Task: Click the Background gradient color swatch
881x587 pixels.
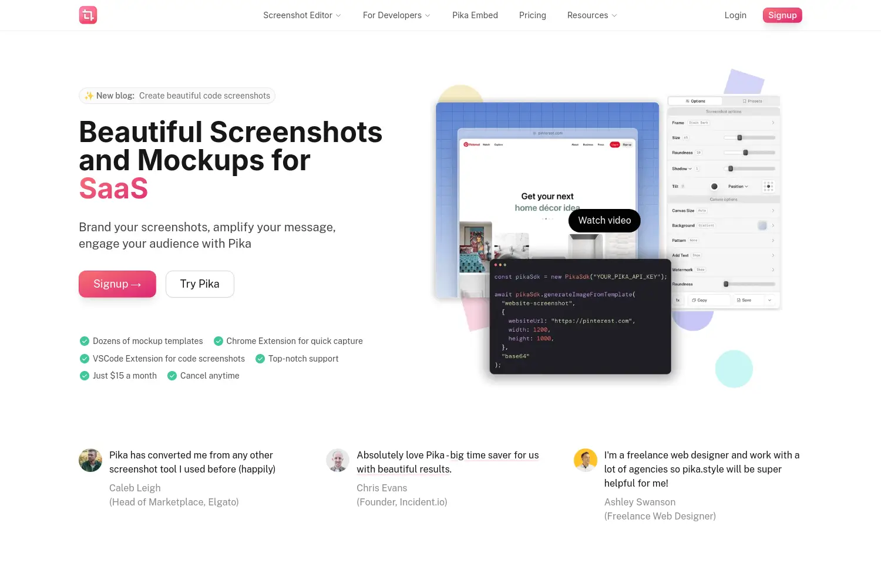Action: pyautogui.click(x=762, y=225)
